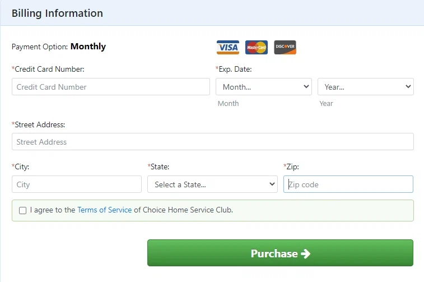
Task: Expand the Select a State dropdown
Action: pos(212,184)
